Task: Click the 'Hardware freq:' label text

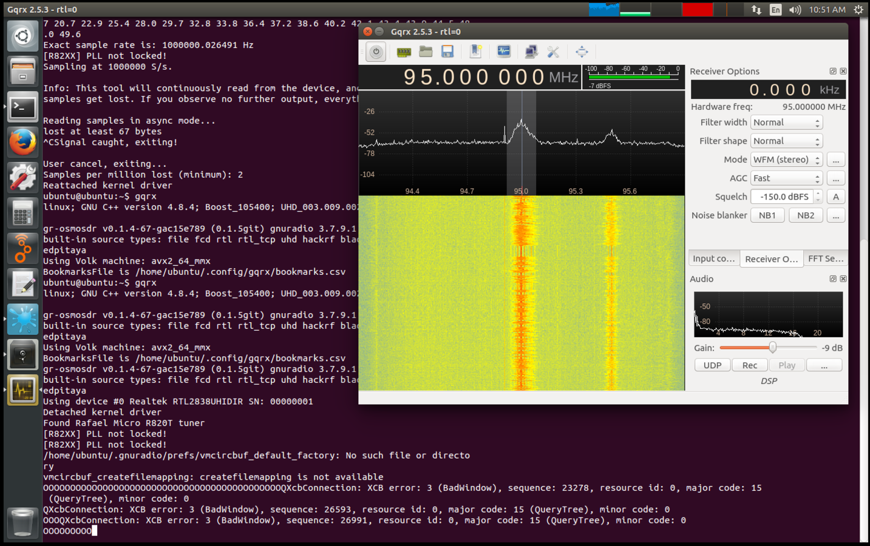Action: click(x=721, y=107)
